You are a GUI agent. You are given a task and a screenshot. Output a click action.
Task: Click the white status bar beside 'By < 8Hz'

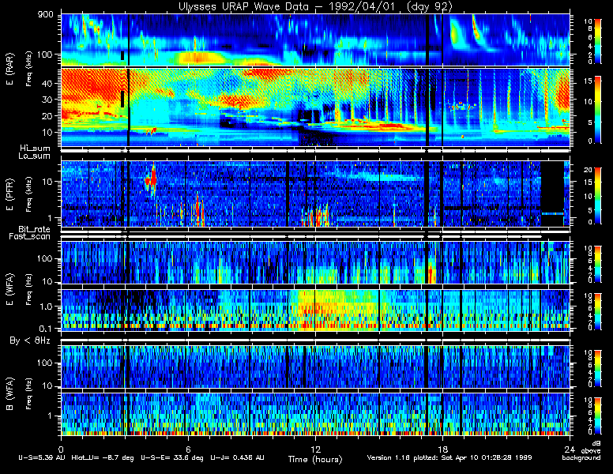315,340
